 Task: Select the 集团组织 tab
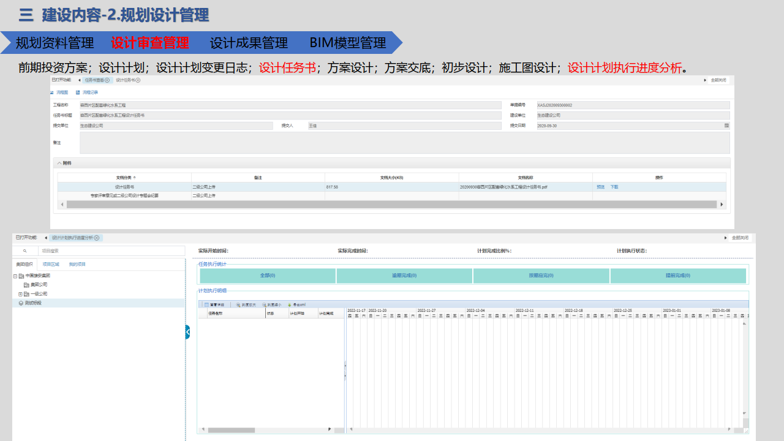pos(24,265)
